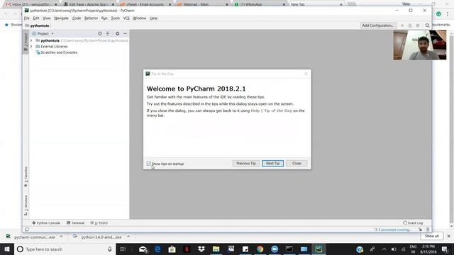Click pythontuts breadcrumb in navigation bar
Viewport: 454px width, 255px height.
[x=40, y=25]
